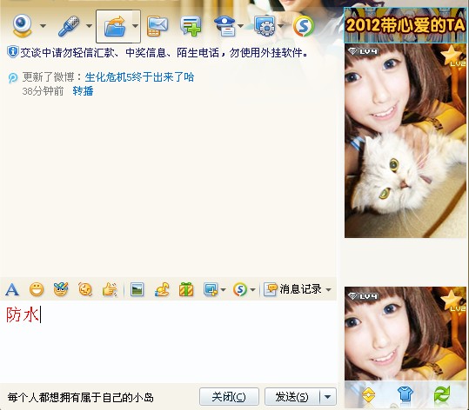
Task: Click in the message input box with 防水
Action: (x=169, y=341)
